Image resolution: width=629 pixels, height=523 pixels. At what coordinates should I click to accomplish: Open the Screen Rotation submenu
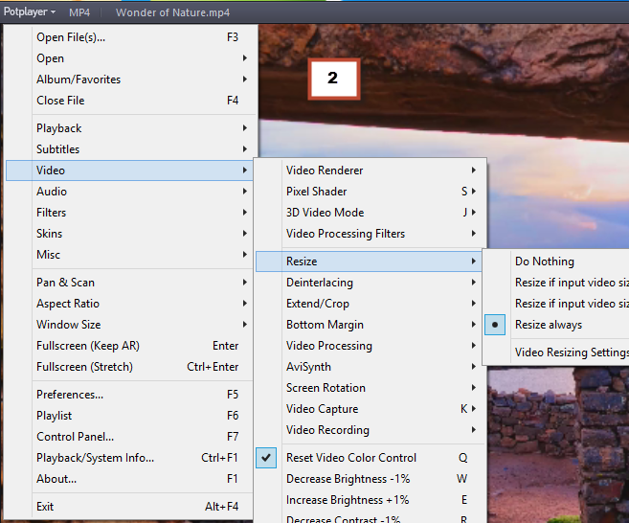pos(371,388)
